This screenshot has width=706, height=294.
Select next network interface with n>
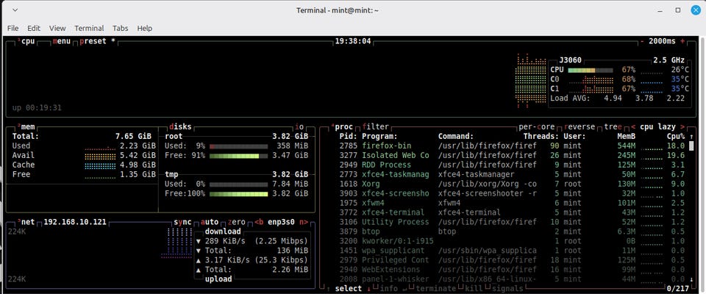[304, 222]
